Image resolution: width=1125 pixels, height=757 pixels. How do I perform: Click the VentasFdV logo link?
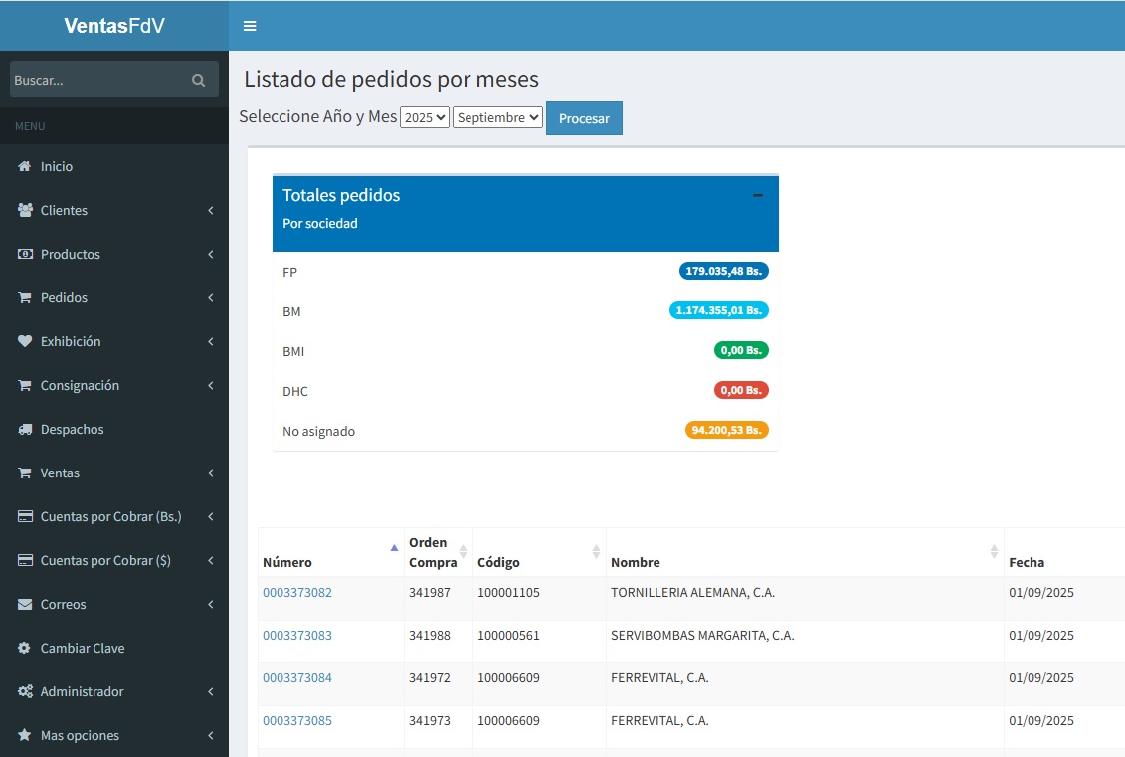tap(114, 26)
